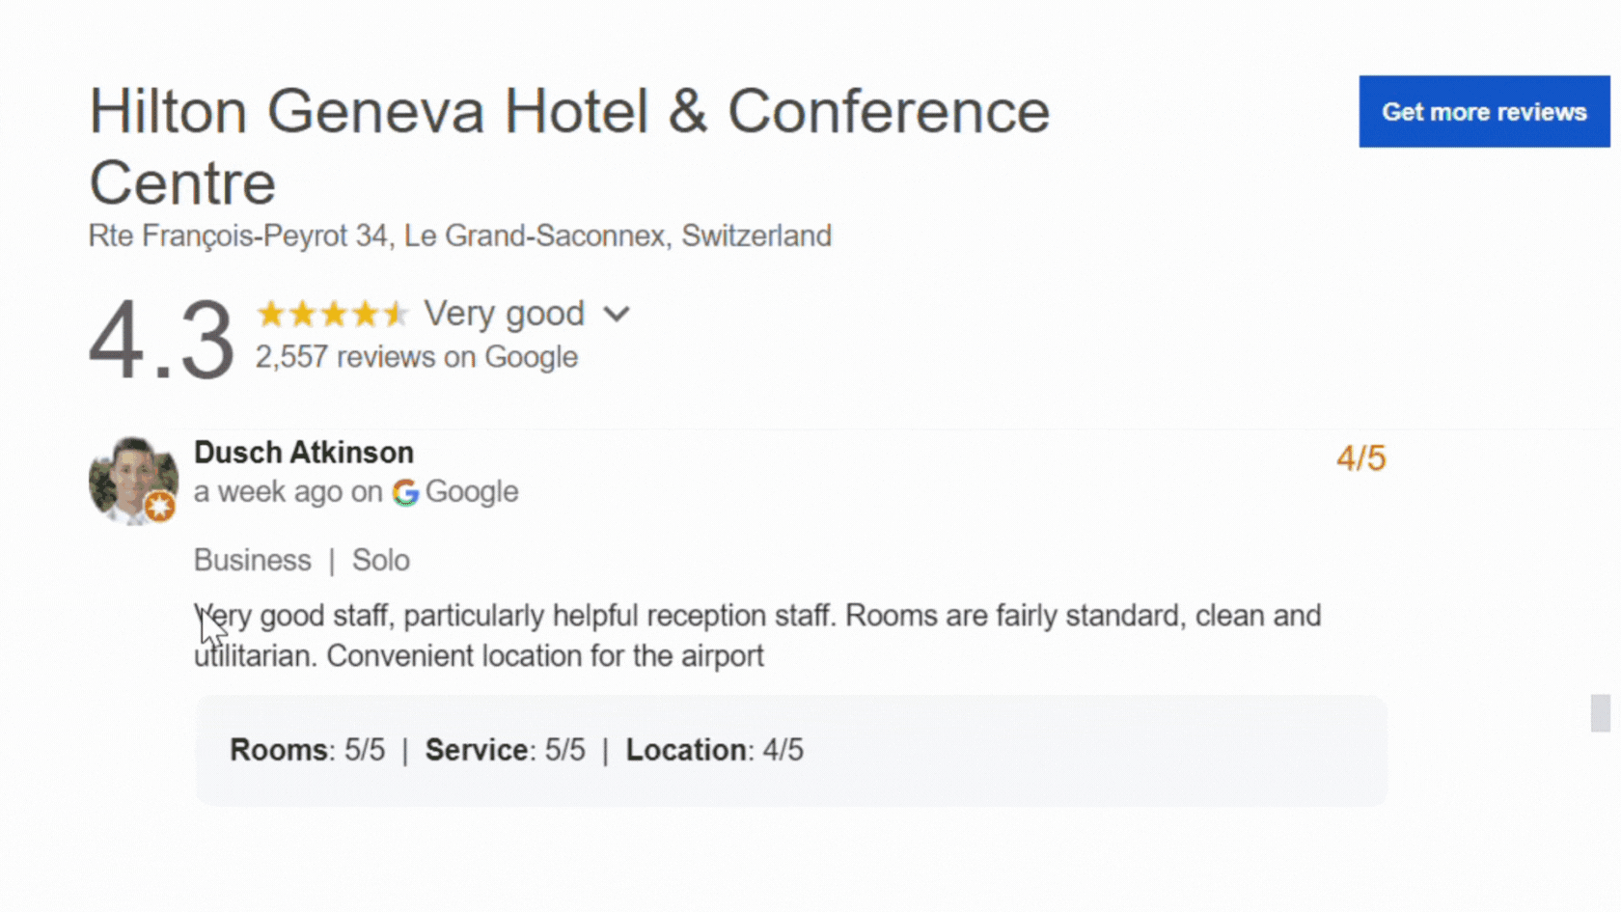Click the Rooms: 5/5 sub-rating
Screen dimensions: 1621x912
pyautogui.click(x=307, y=750)
